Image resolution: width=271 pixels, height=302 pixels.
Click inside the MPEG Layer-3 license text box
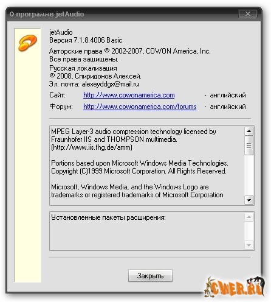point(147,166)
